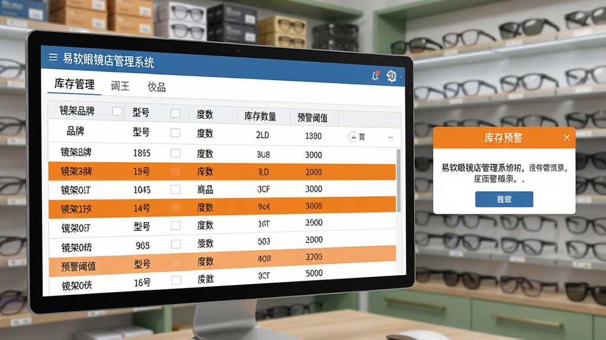606x340 pixels.
Task: Click the 商品 cell in the 1045 row
Action: (x=205, y=189)
